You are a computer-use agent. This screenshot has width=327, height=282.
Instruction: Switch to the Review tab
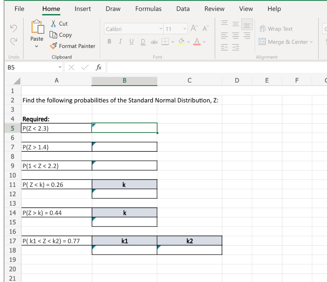214,9
